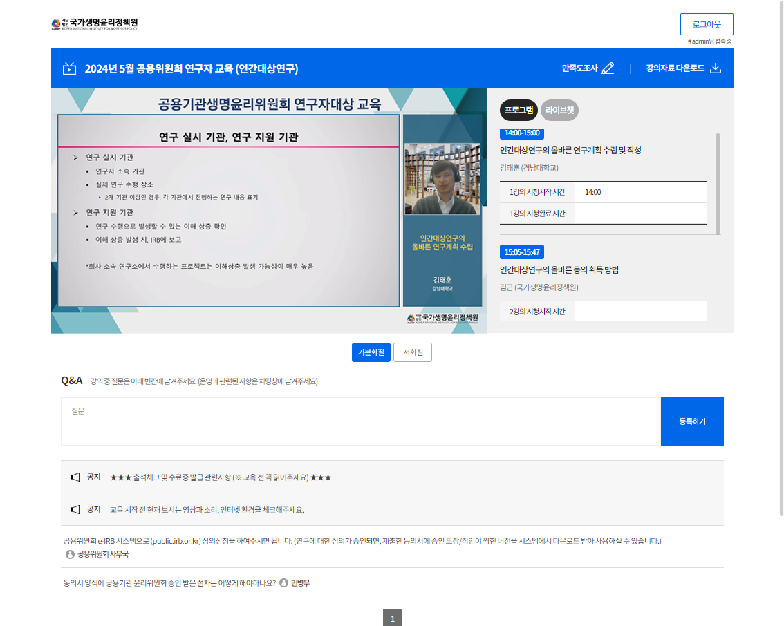Click the 공용위원회 사무국 user avatar icon
Screen dimensions: 784x626
(x=70, y=554)
